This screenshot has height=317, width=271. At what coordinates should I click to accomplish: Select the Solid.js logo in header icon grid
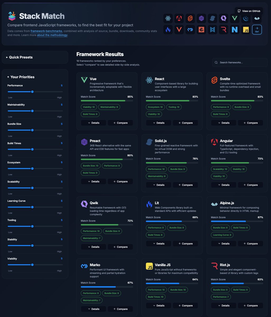pyautogui.click(x=212, y=18)
